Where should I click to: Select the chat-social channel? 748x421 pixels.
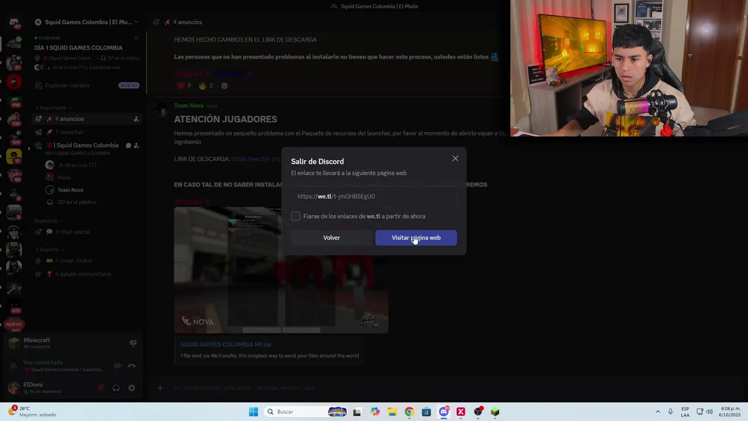pos(86,232)
